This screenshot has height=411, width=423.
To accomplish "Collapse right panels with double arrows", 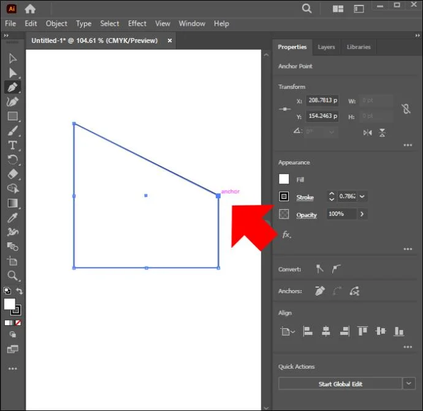I will coord(417,36).
